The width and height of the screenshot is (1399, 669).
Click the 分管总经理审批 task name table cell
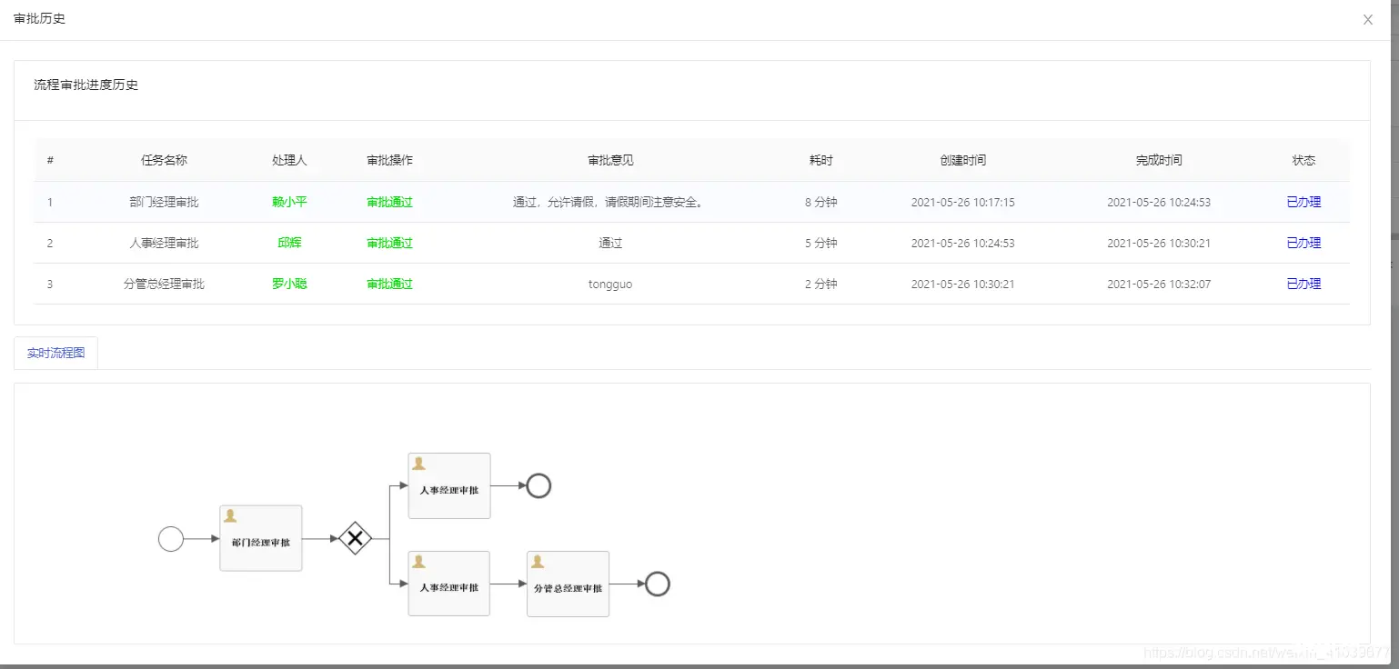coord(164,284)
